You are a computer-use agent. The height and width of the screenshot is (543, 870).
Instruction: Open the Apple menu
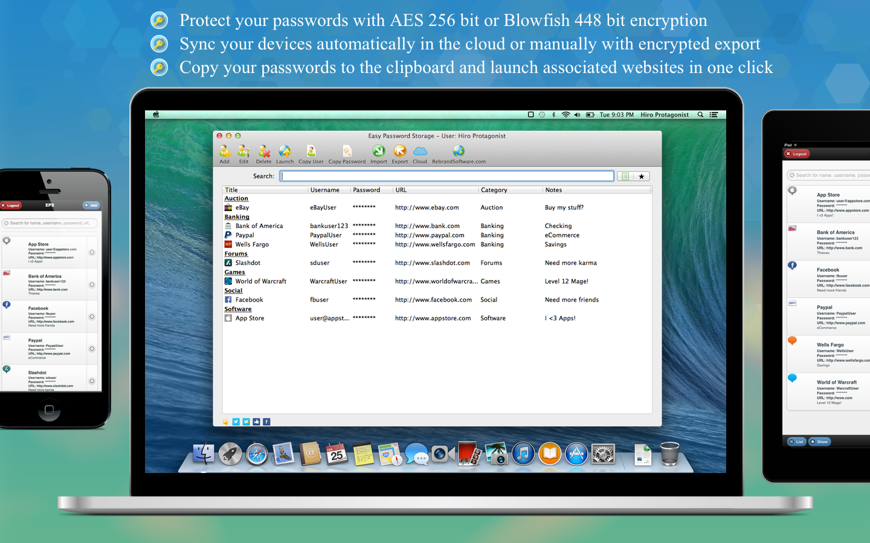(x=156, y=114)
